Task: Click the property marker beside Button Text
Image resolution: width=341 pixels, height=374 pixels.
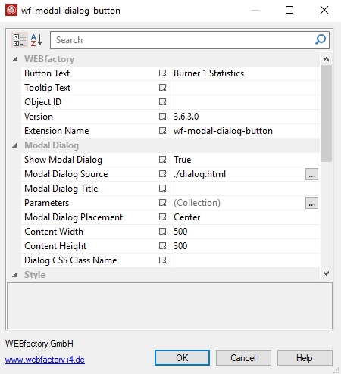Action: pyautogui.click(x=162, y=73)
